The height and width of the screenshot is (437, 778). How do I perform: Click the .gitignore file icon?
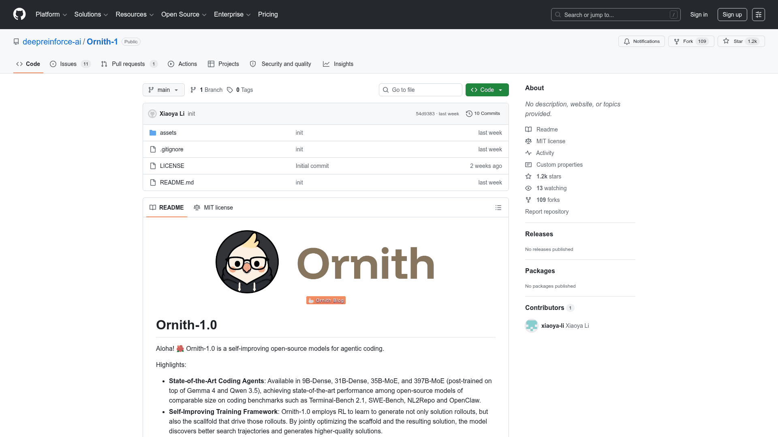coord(153,149)
